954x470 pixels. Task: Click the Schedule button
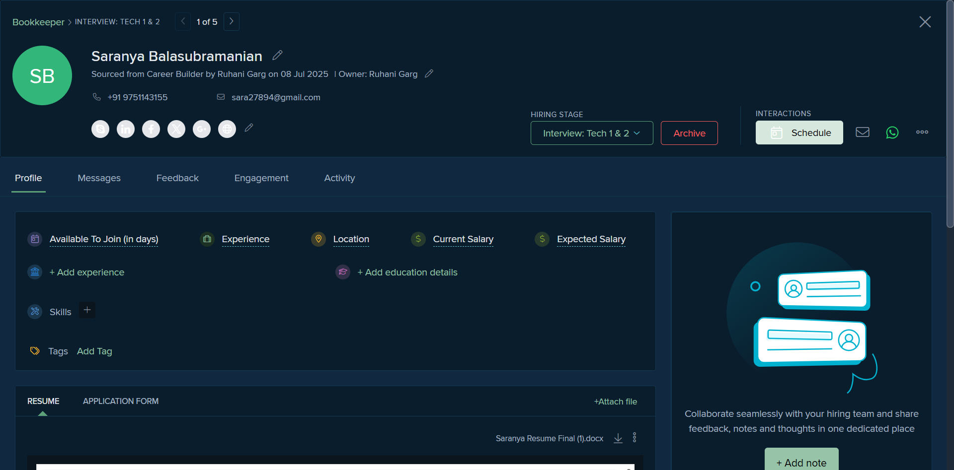pos(799,133)
